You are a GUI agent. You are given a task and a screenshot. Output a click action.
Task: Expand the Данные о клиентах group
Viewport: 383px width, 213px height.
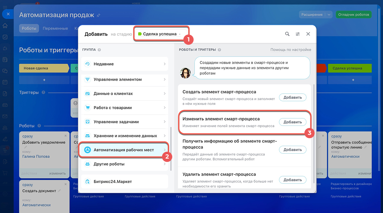pyautogui.click(x=125, y=94)
